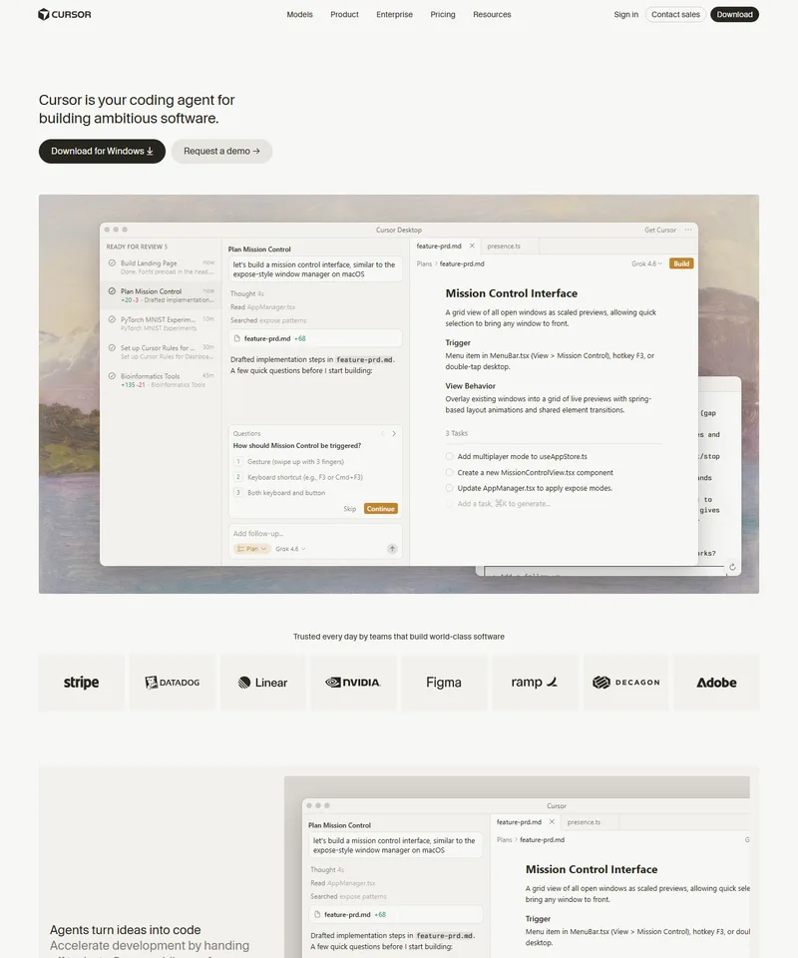Viewport: 798px width, 958px height.
Task: Select Gesture swipe up with 3 fingers option
Action: pyautogui.click(x=315, y=462)
